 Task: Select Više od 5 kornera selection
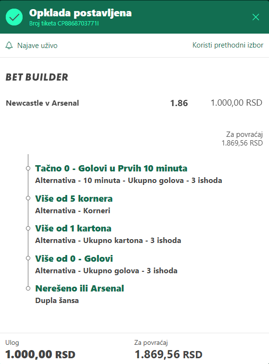(x=74, y=198)
